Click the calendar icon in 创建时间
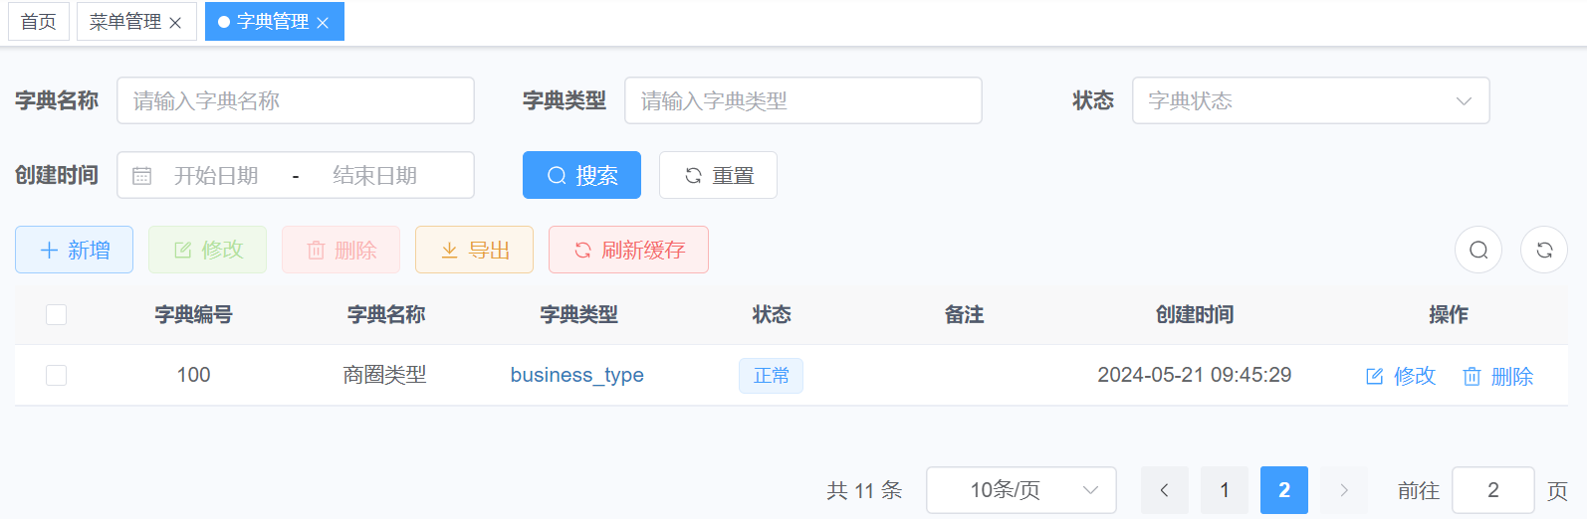The height and width of the screenshot is (519, 1587). pyautogui.click(x=142, y=176)
